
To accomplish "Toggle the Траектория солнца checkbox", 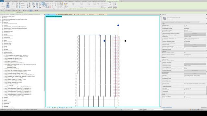I will point(185,49).
